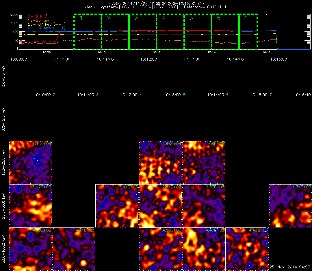The height and width of the screenshot is (271, 312).
Task: Click the x-axis tick label 10:14
Action: 211,52
